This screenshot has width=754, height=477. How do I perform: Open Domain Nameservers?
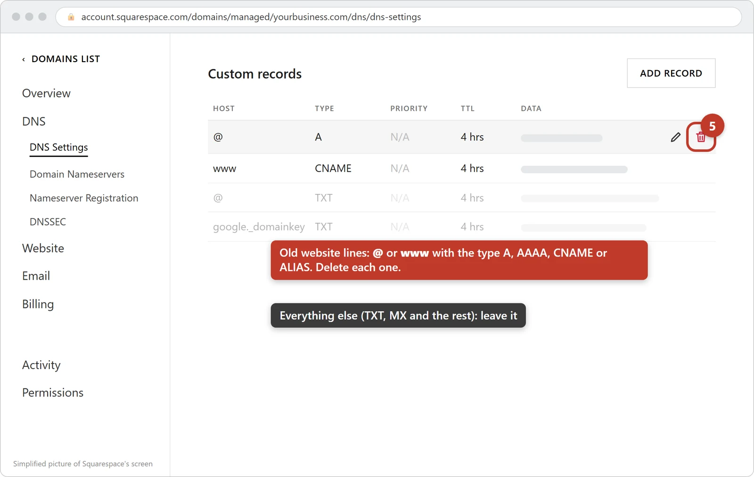point(77,174)
